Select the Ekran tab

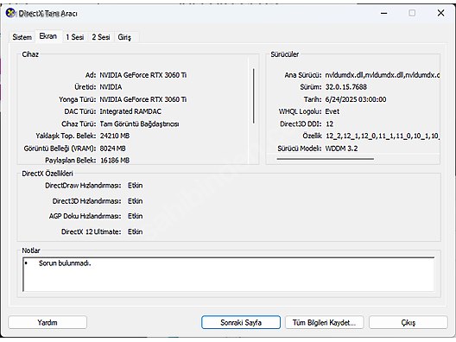48,36
